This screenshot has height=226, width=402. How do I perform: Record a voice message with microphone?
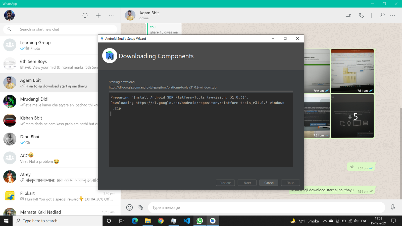tap(393, 207)
